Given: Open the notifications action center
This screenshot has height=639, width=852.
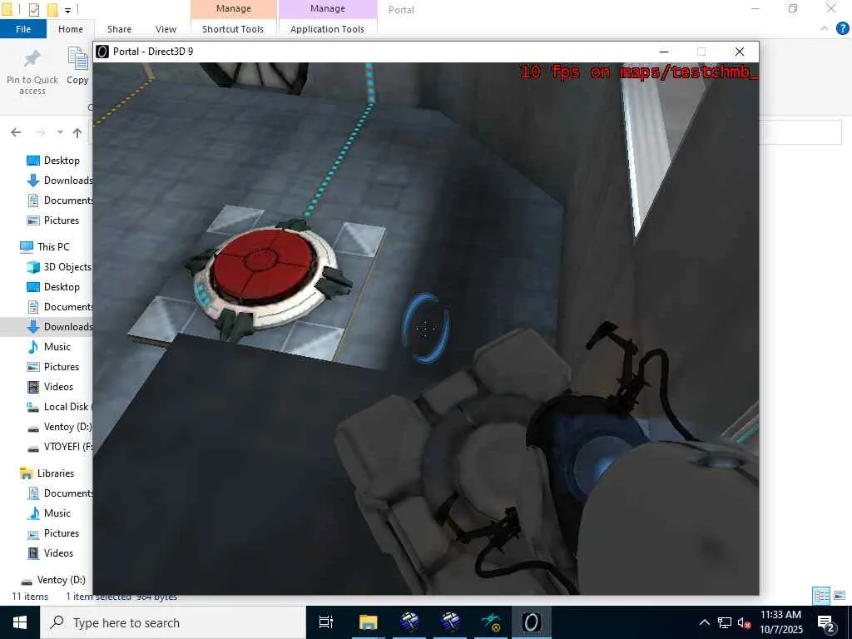Looking at the screenshot, I should pyautogui.click(x=826, y=622).
